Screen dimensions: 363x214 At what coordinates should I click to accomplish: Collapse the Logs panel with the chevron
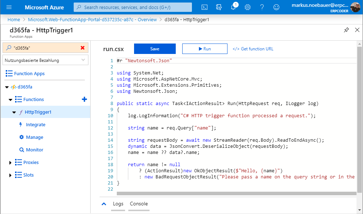coord(104,204)
